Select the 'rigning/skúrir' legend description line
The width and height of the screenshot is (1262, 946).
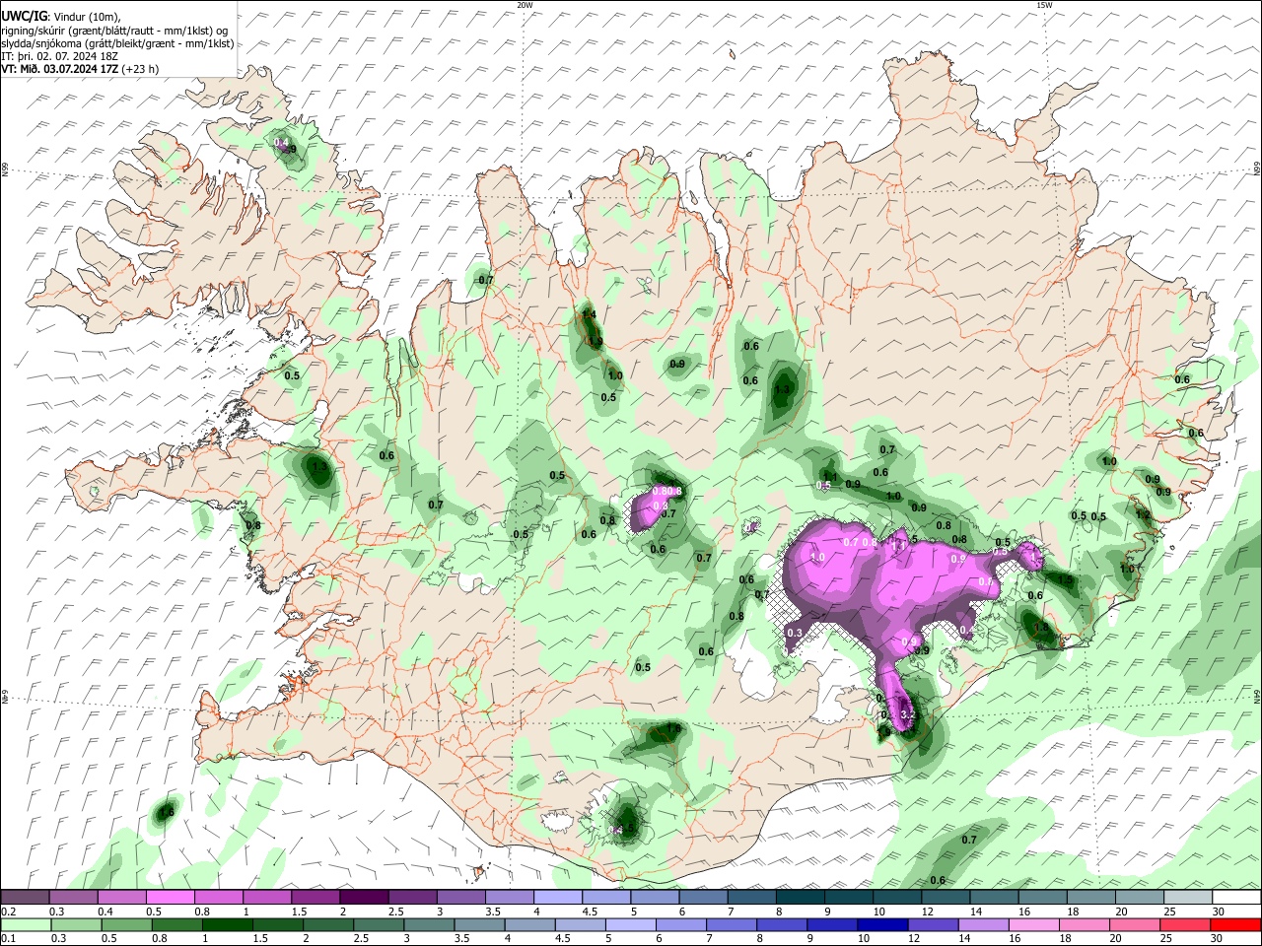coord(113,31)
